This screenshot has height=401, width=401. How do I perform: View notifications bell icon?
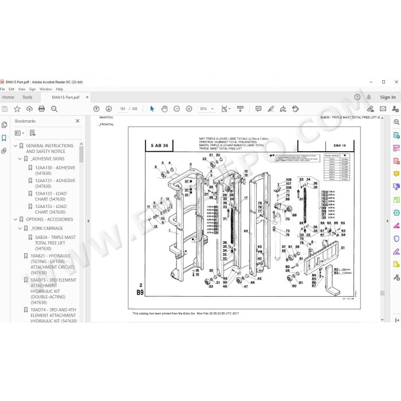pos(369,97)
